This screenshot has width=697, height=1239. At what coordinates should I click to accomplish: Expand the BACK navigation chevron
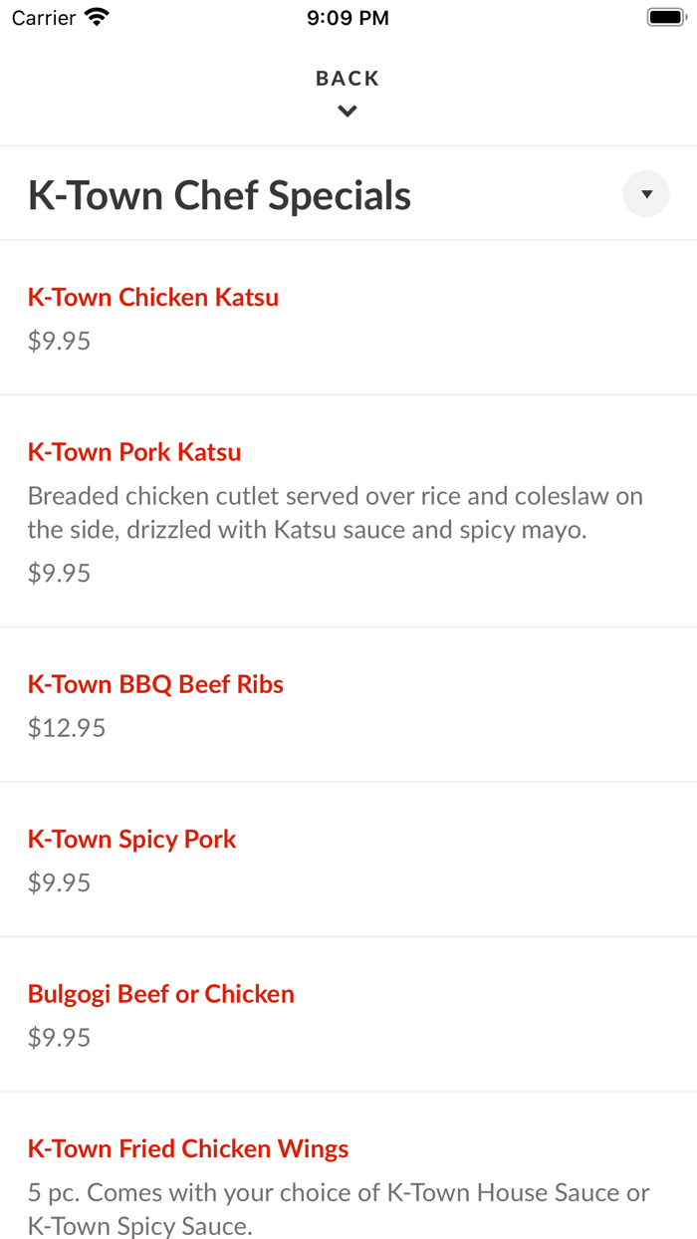347,111
